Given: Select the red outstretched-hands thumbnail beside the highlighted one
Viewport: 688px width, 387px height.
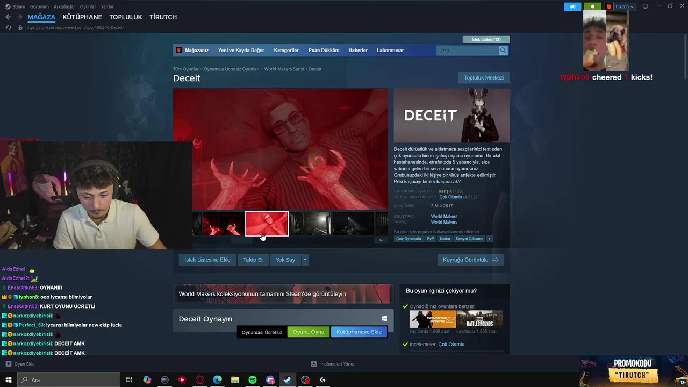Looking at the screenshot, I should tap(223, 224).
